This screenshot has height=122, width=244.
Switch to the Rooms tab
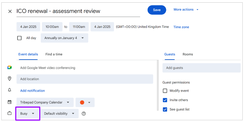click(188, 54)
